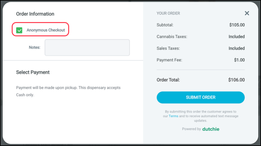Image resolution: width=261 pixels, height=146 pixels.
Task: Click the Powered by text
Action: (x=192, y=129)
